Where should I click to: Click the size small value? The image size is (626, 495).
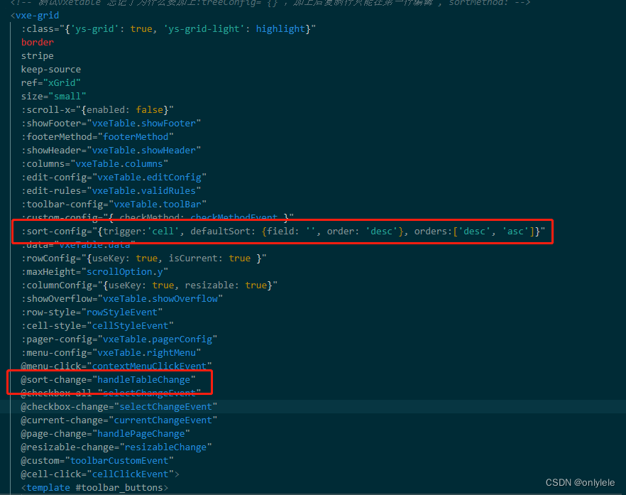(x=68, y=96)
